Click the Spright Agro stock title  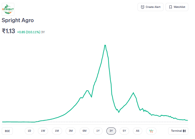18,20
